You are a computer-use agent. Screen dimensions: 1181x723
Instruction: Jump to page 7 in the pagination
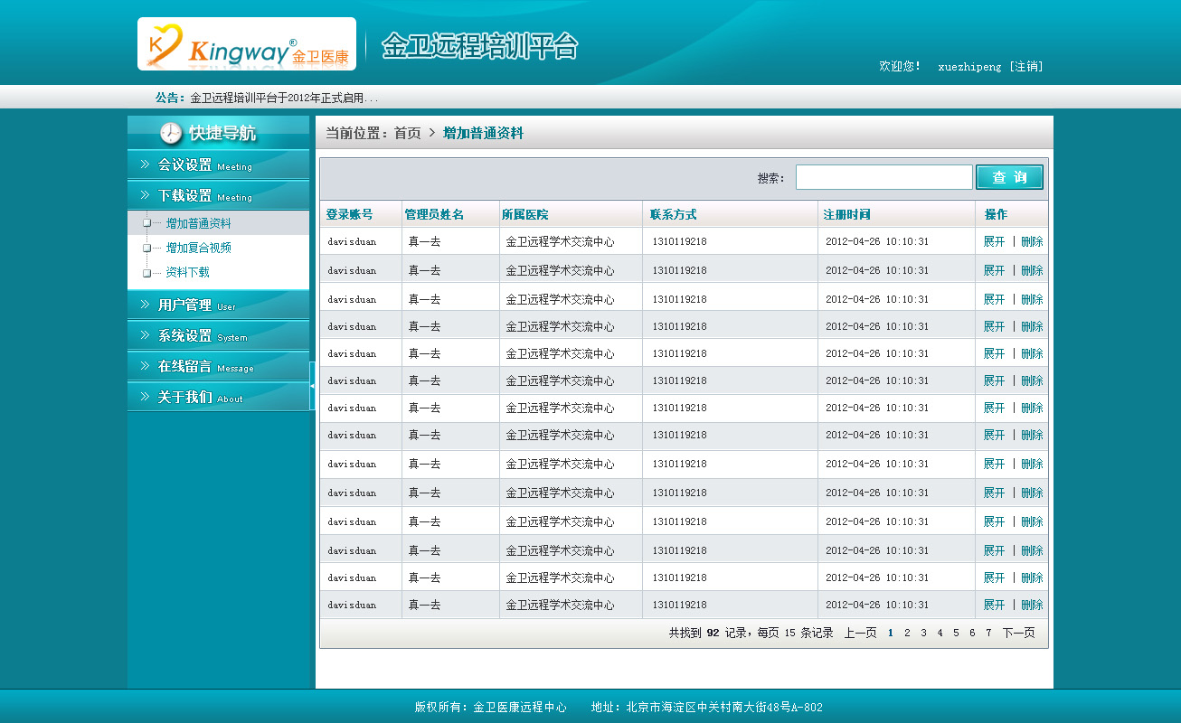[988, 633]
